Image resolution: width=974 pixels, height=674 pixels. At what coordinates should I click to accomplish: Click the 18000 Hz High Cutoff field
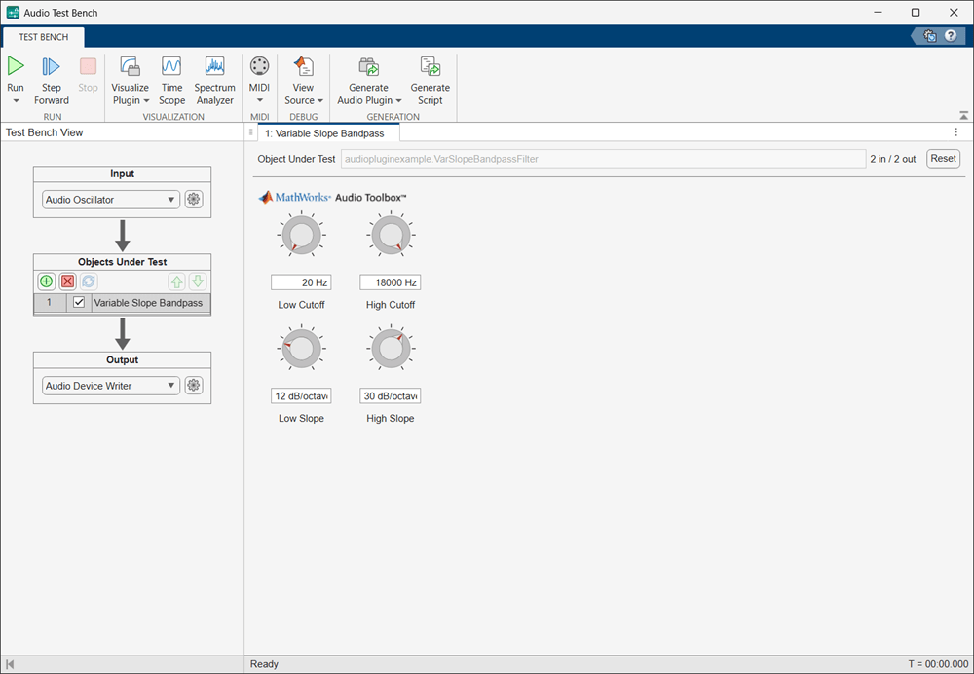coord(391,282)
